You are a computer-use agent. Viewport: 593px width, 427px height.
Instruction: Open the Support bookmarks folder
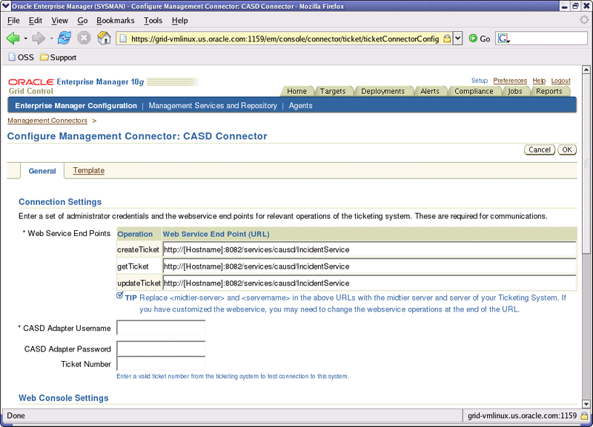(x=59, y=57)
